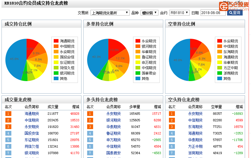The image size is (251, 158).
Task: Open 永安期货 link in 多头持仓龙虎榜
Action: coord(113,114)
